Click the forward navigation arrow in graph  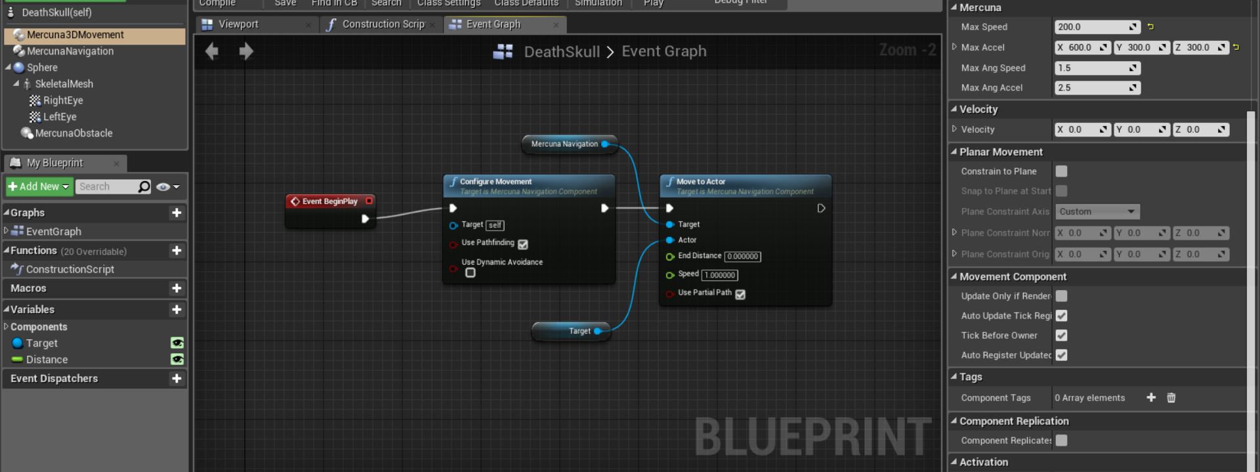[x=246, y=51]
